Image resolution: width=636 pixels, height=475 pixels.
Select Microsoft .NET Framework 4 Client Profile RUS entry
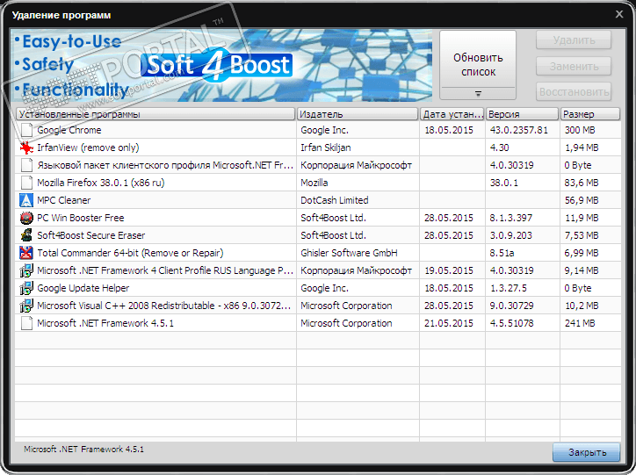[164, 270]
